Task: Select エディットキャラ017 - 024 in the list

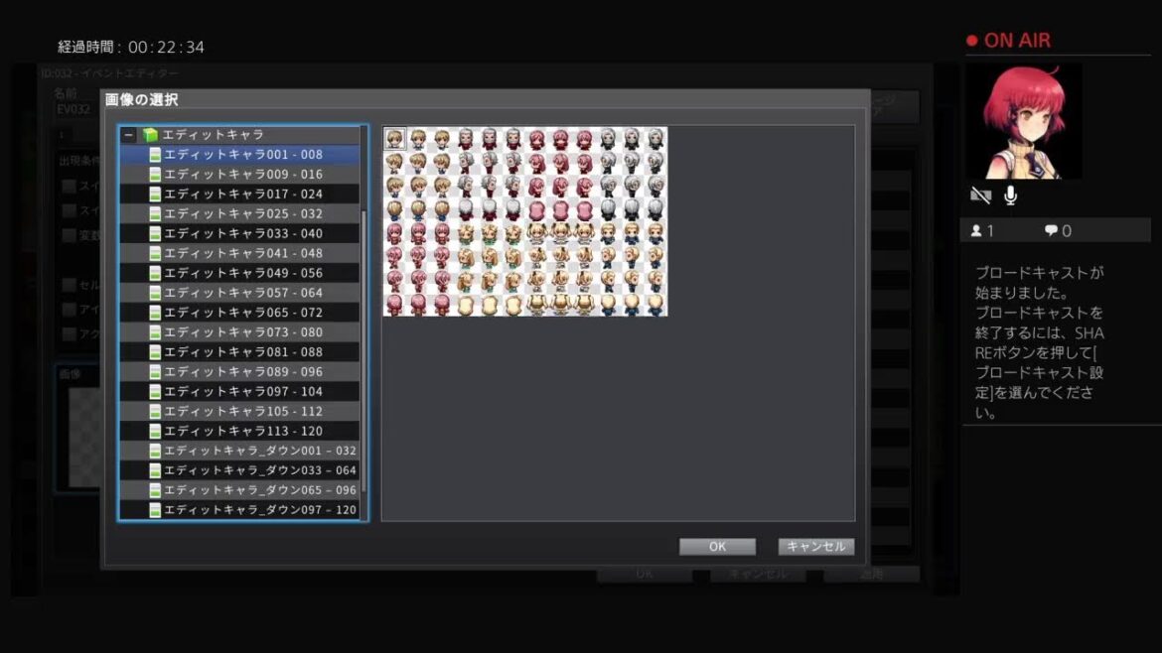Action: point(243,195)
